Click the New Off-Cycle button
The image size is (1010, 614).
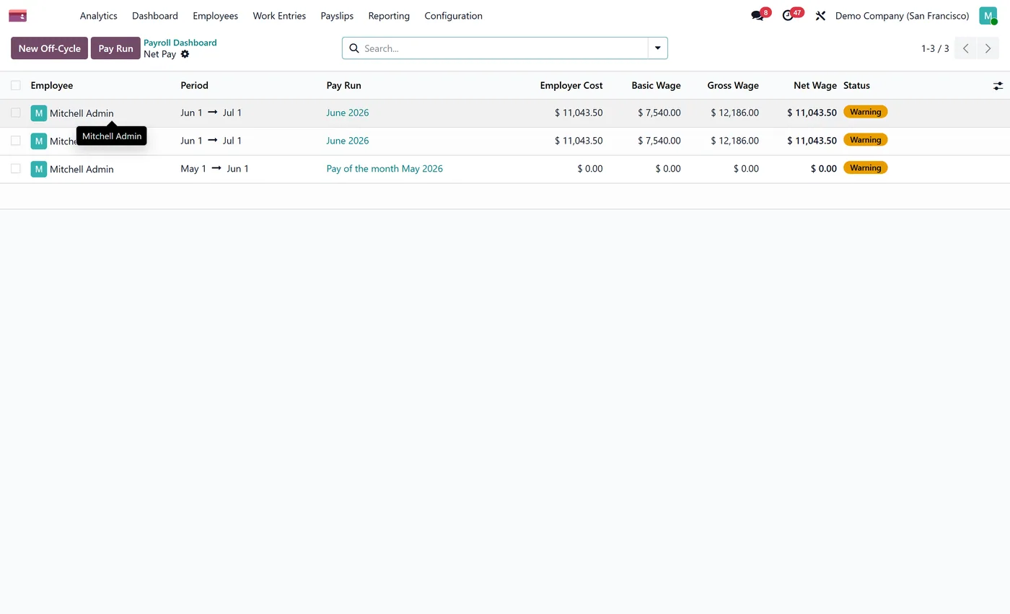click(x=49, y=48)
